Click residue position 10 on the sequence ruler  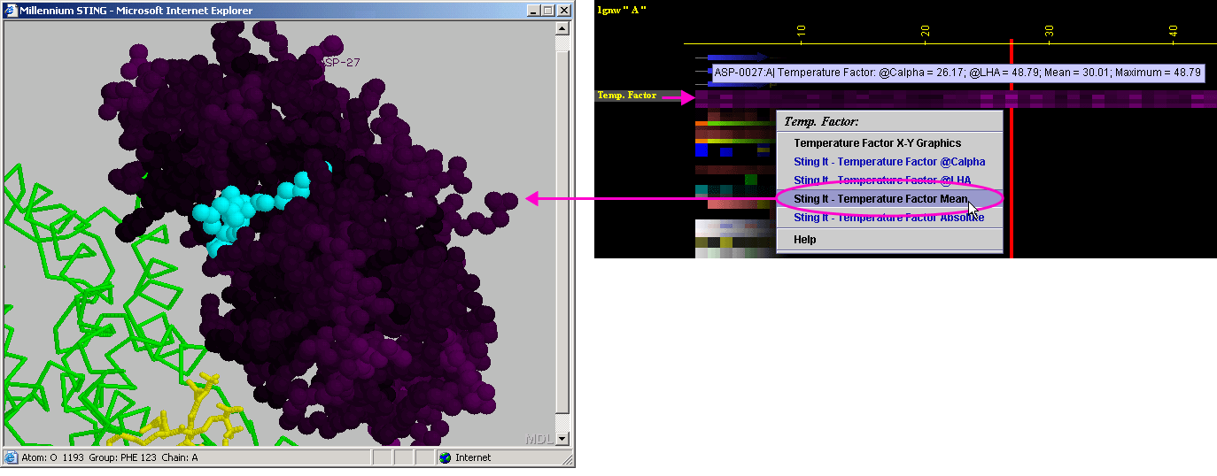pyautogui.click(x=801, y=31)
